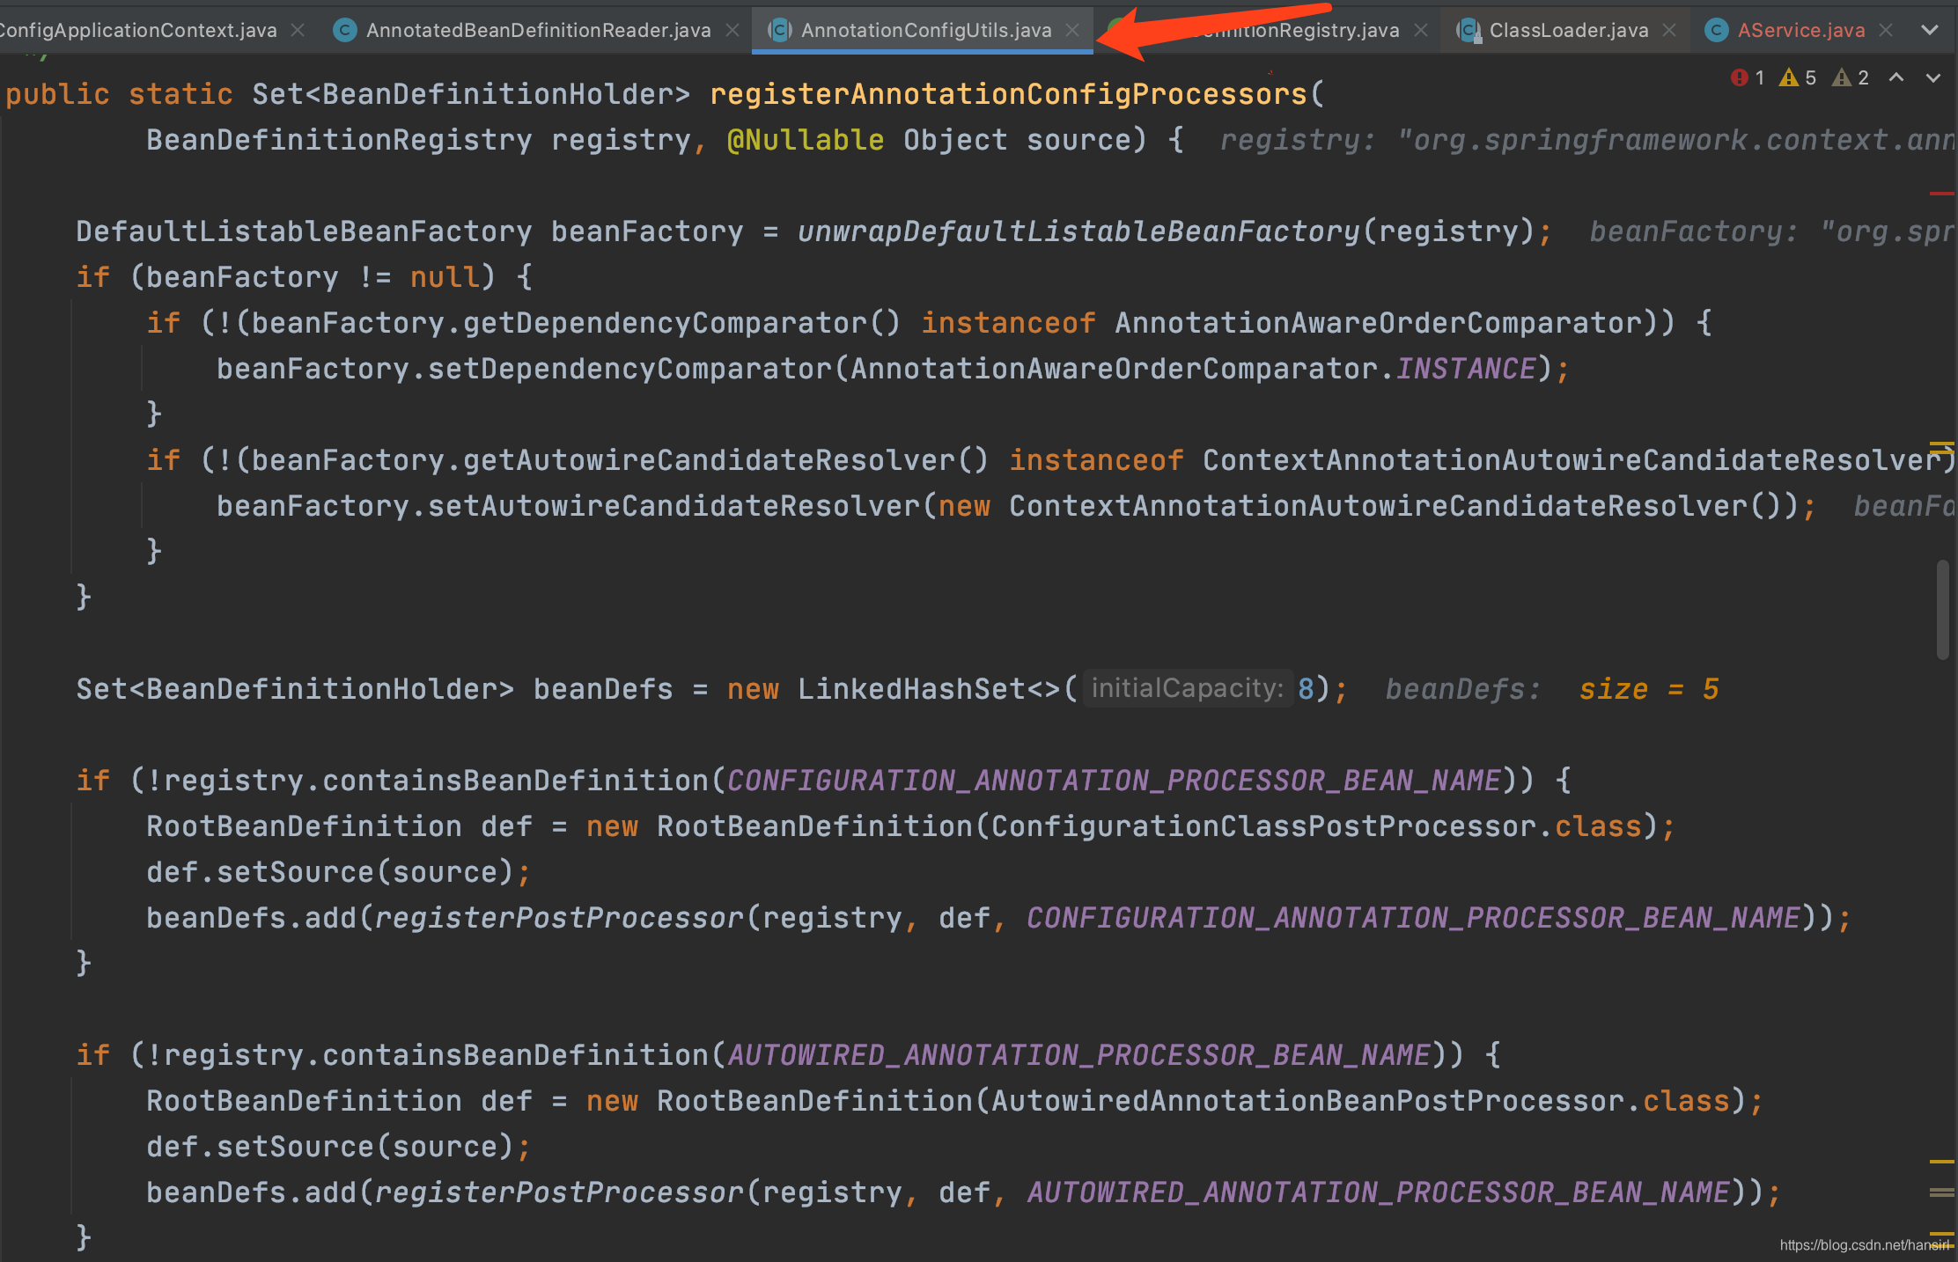Click the red error stripe mark in gutter

point(1940,193)
